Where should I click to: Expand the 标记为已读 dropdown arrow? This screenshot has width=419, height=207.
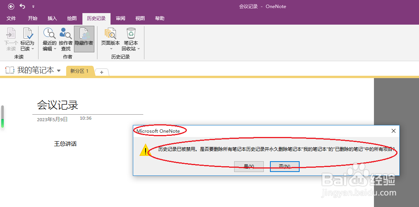point(33,49)
